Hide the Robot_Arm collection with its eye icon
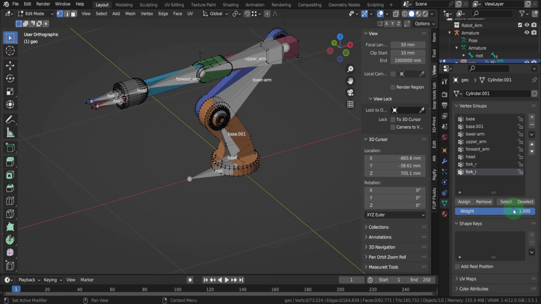This screenshot has height=304, width=541. coord(527,25)
